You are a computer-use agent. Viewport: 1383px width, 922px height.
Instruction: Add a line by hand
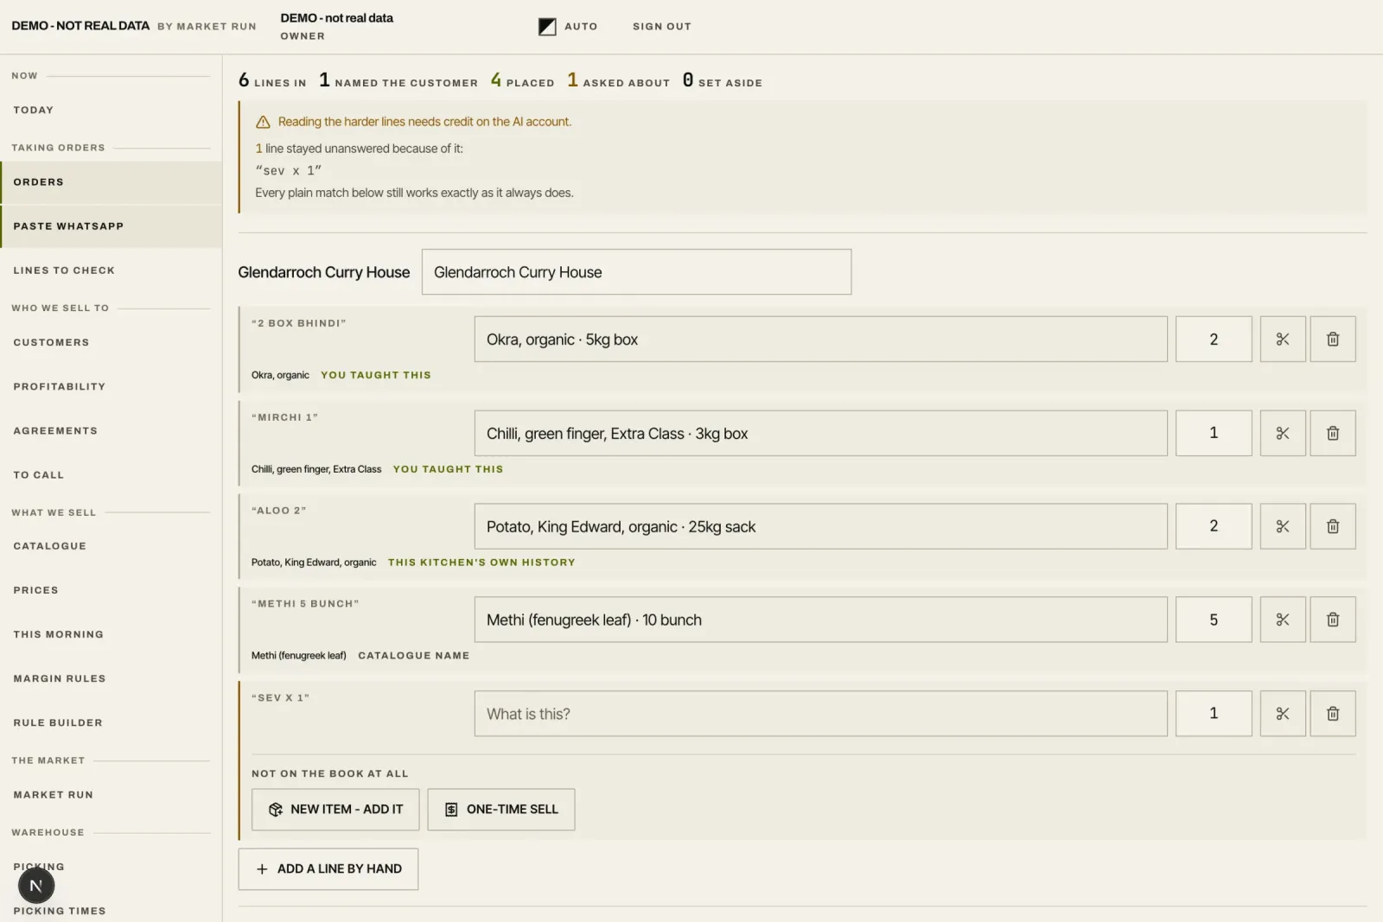point(328,869)
